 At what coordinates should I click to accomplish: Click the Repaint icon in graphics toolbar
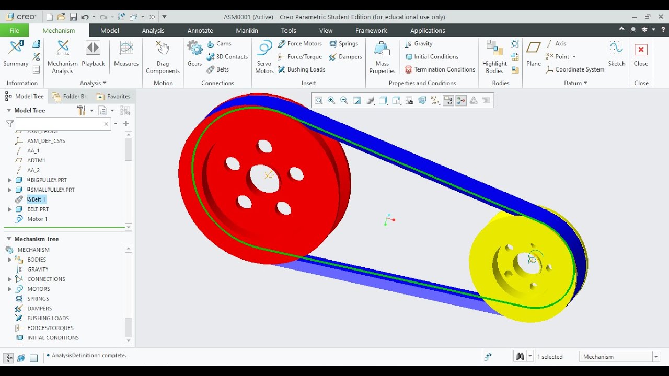[x=357, y=101]
